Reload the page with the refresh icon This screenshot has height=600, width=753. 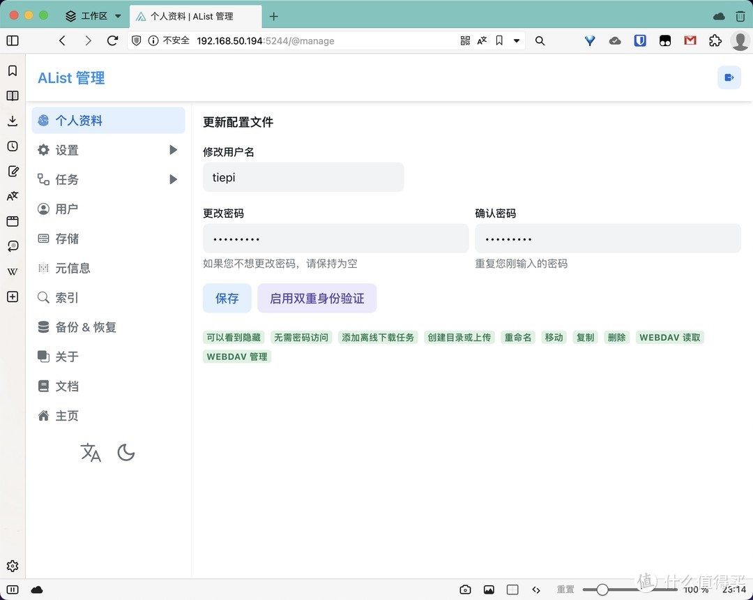pos(112,41)
